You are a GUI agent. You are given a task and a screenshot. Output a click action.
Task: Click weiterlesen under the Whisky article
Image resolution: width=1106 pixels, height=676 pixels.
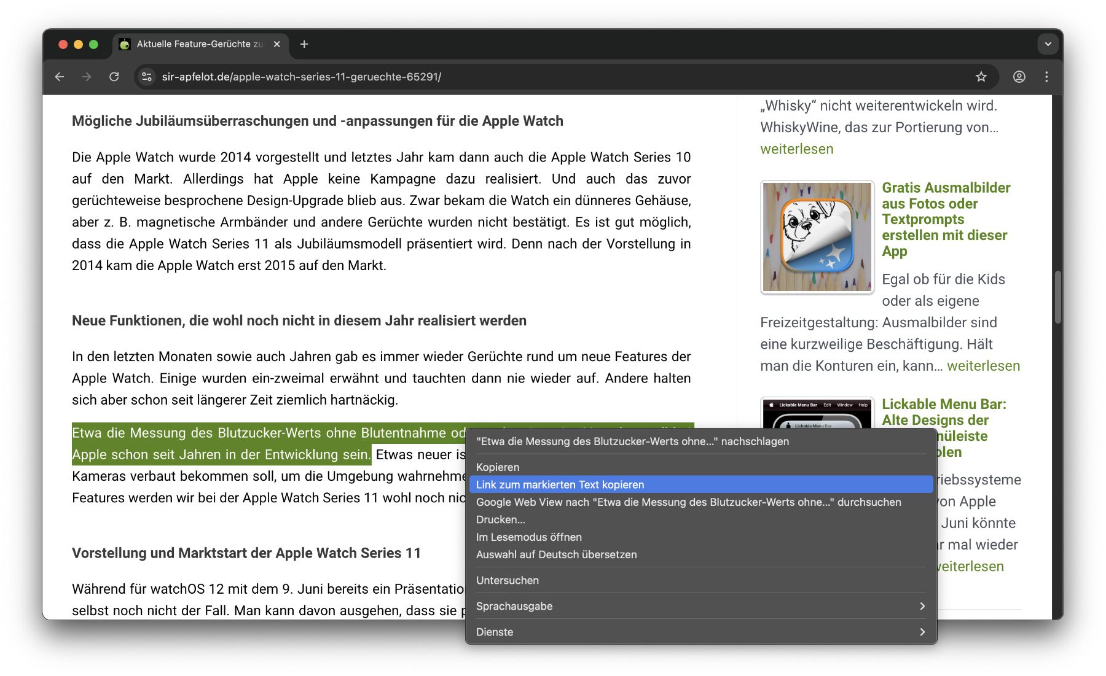pos(796,149)
